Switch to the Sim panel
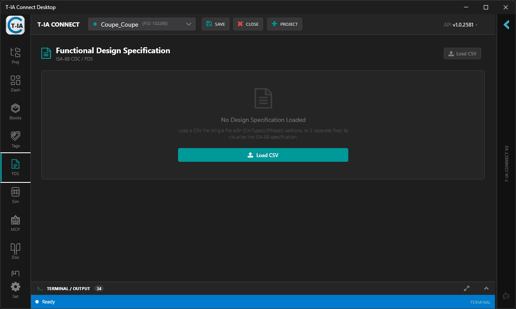The width and height of the screenshot is (516, 309). 15,194
